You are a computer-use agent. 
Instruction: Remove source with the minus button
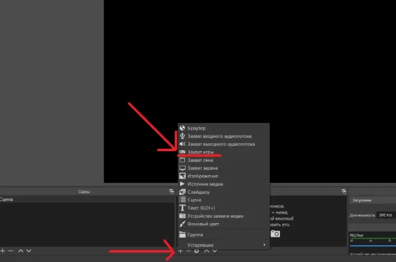pos(189,251)
